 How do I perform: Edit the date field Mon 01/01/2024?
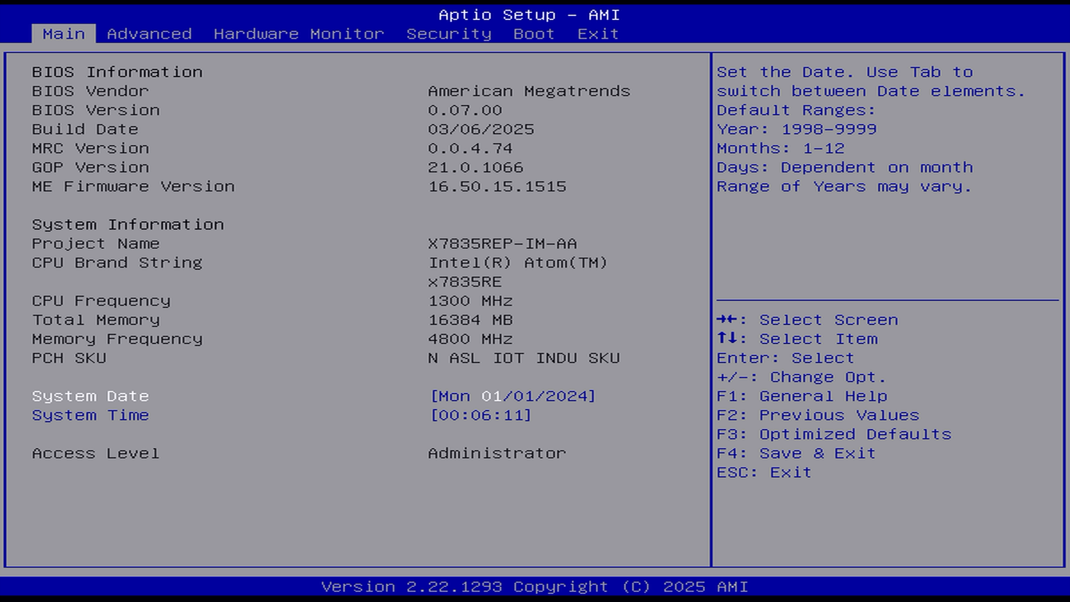[x=513, y=396]
